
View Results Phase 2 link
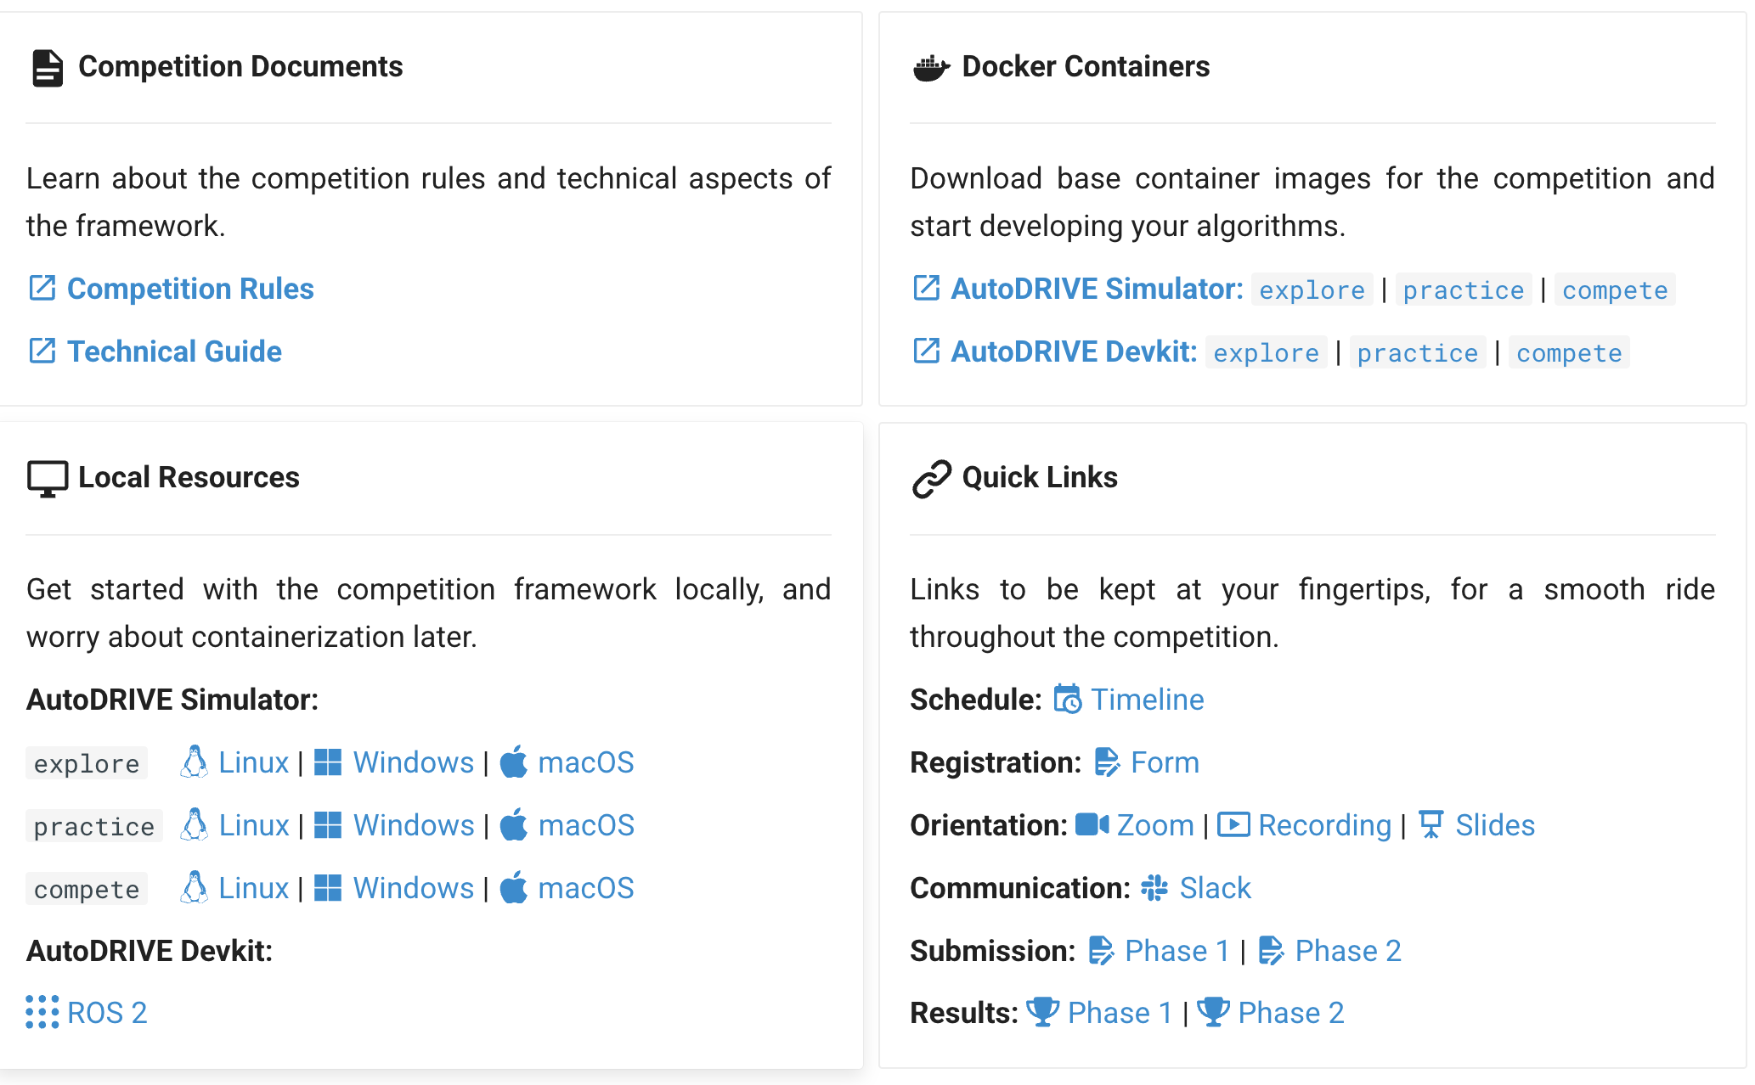click(x=1290, y=1013)
